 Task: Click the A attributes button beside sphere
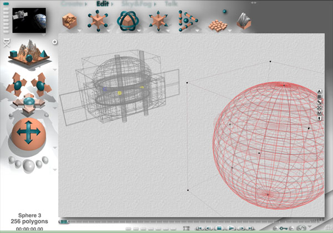[320, 92]
